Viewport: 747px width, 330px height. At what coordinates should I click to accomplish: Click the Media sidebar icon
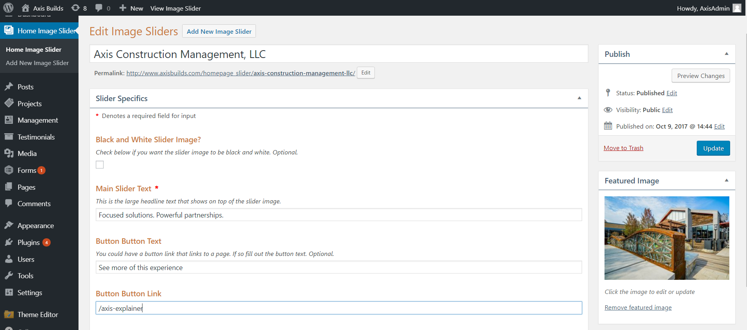pyautogui.click(x=9, y=153)
